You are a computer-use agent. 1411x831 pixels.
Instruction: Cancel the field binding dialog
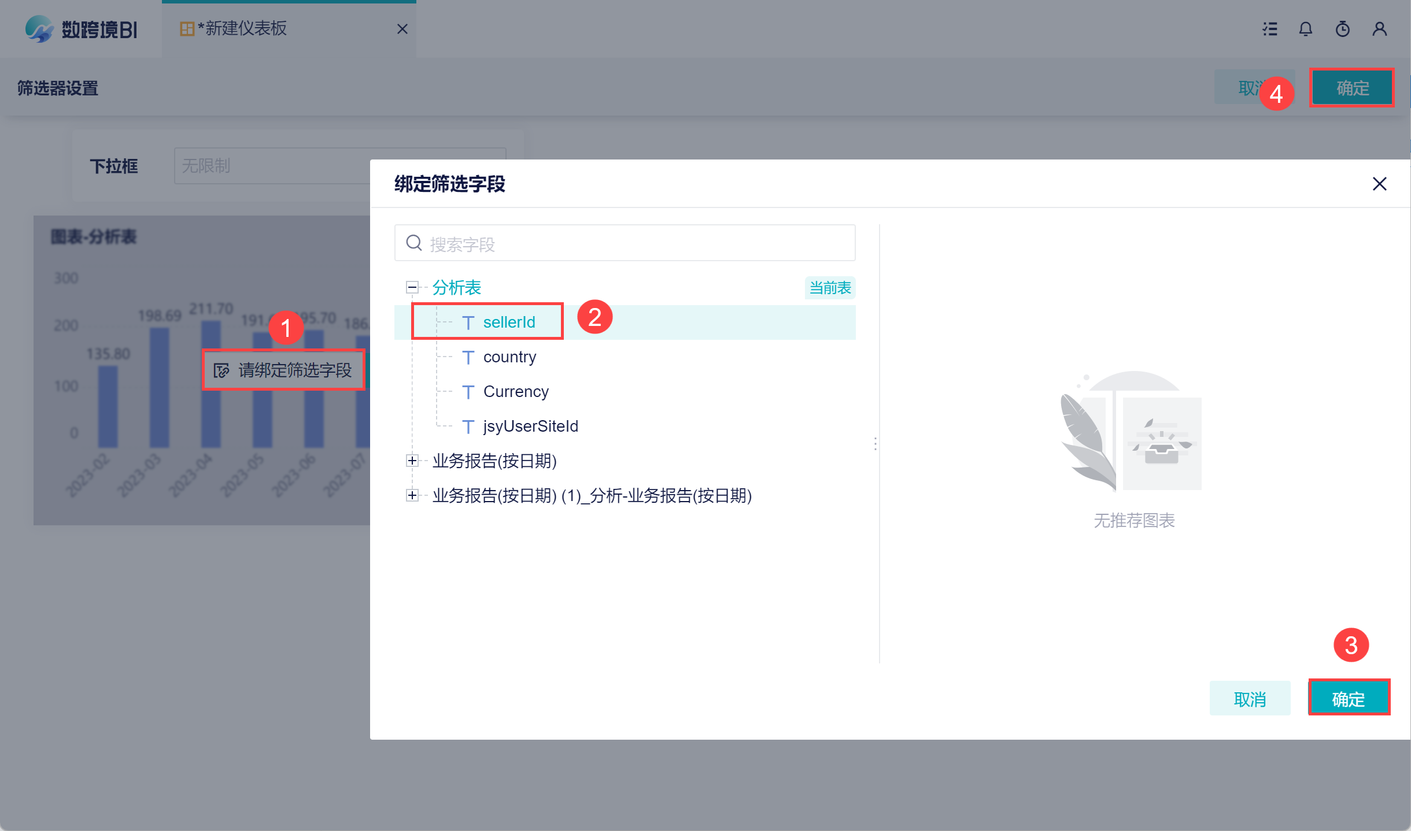pos(1250,699)
